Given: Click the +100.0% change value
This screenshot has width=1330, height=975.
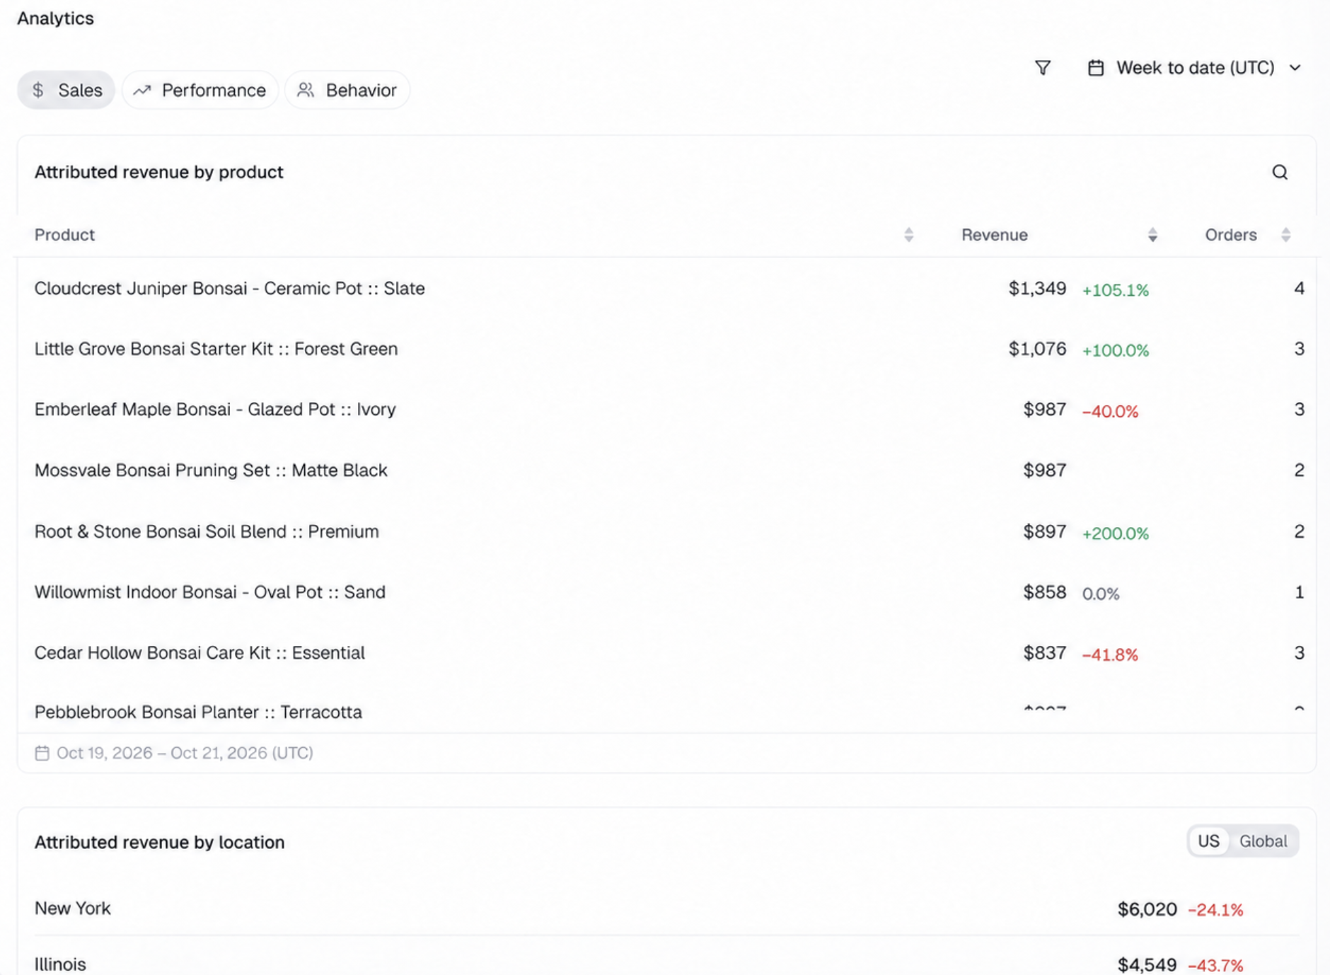Looking at the screenshot, I should [1116, 350].
